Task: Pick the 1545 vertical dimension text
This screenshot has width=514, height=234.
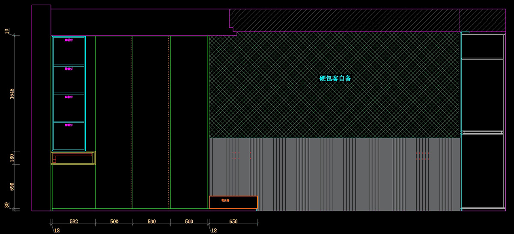Action: coord(12,94)
